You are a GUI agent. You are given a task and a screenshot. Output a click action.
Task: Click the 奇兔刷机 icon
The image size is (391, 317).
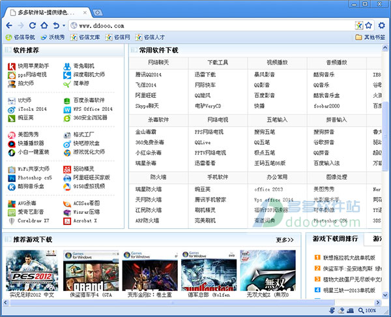(67, 67)
